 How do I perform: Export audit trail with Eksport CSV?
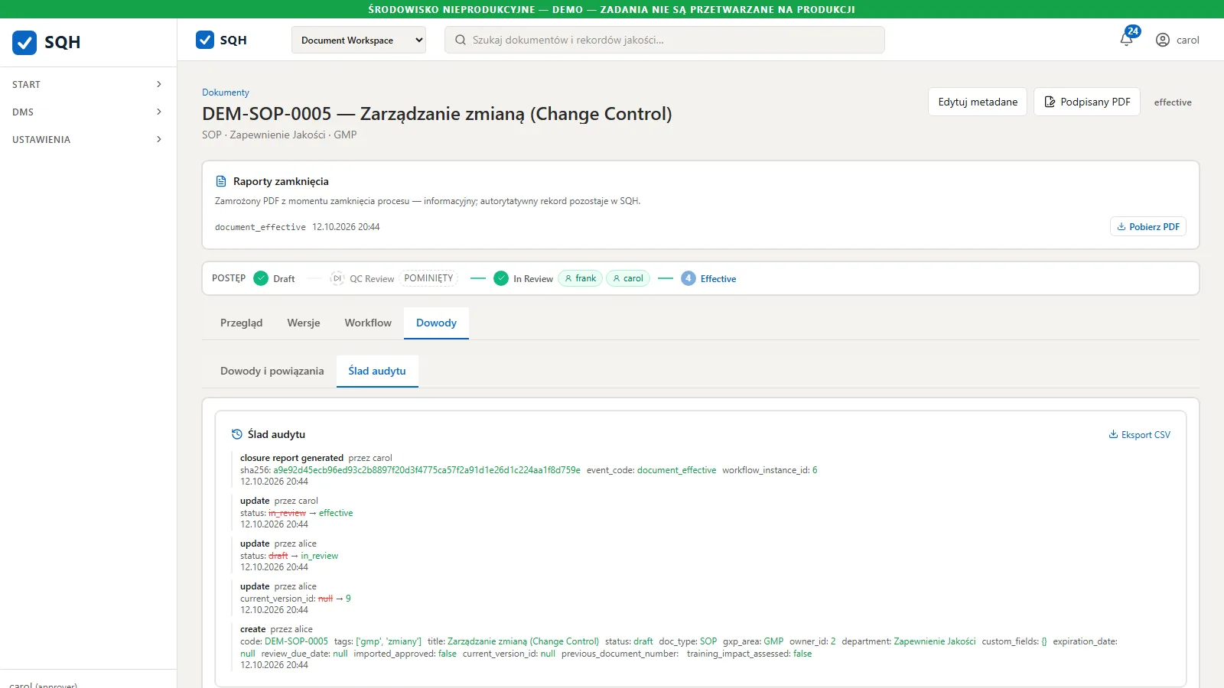(x=1140, y=434)
